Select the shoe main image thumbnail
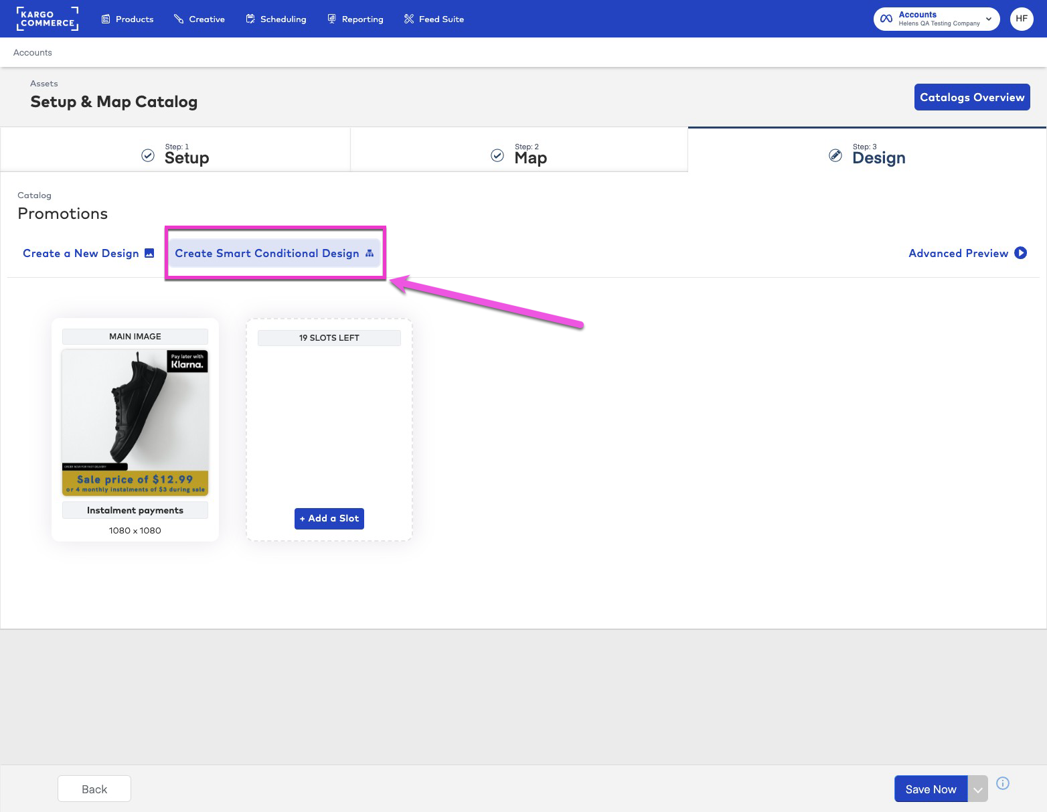This screenshot has width=1047, height=812. coord(135,422)
